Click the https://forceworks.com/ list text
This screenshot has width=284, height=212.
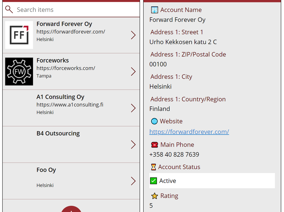[x=66, y=68]
